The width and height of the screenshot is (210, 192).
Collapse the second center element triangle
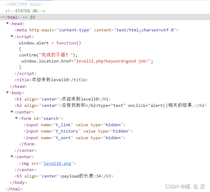click(12, 156)
